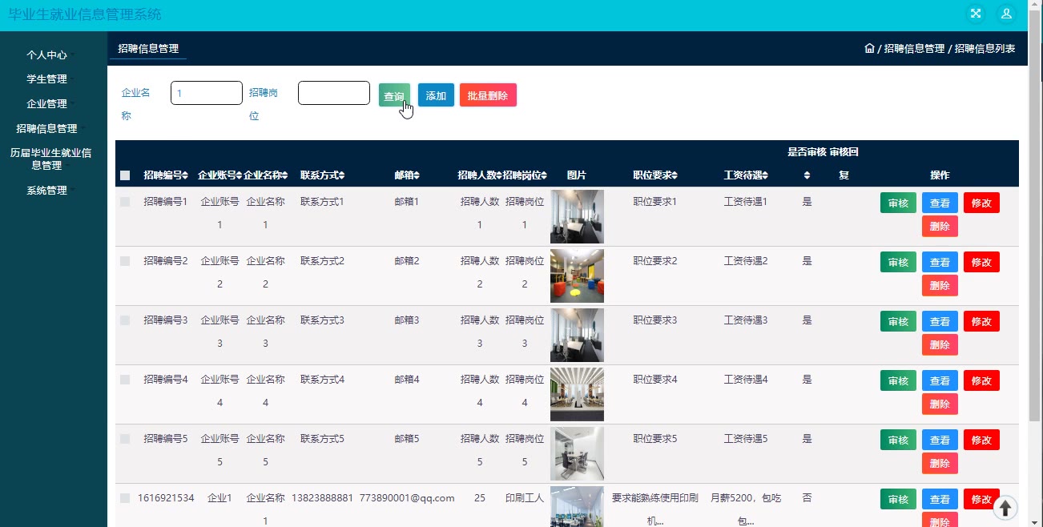Click the 查询 search button

point(394,95)
